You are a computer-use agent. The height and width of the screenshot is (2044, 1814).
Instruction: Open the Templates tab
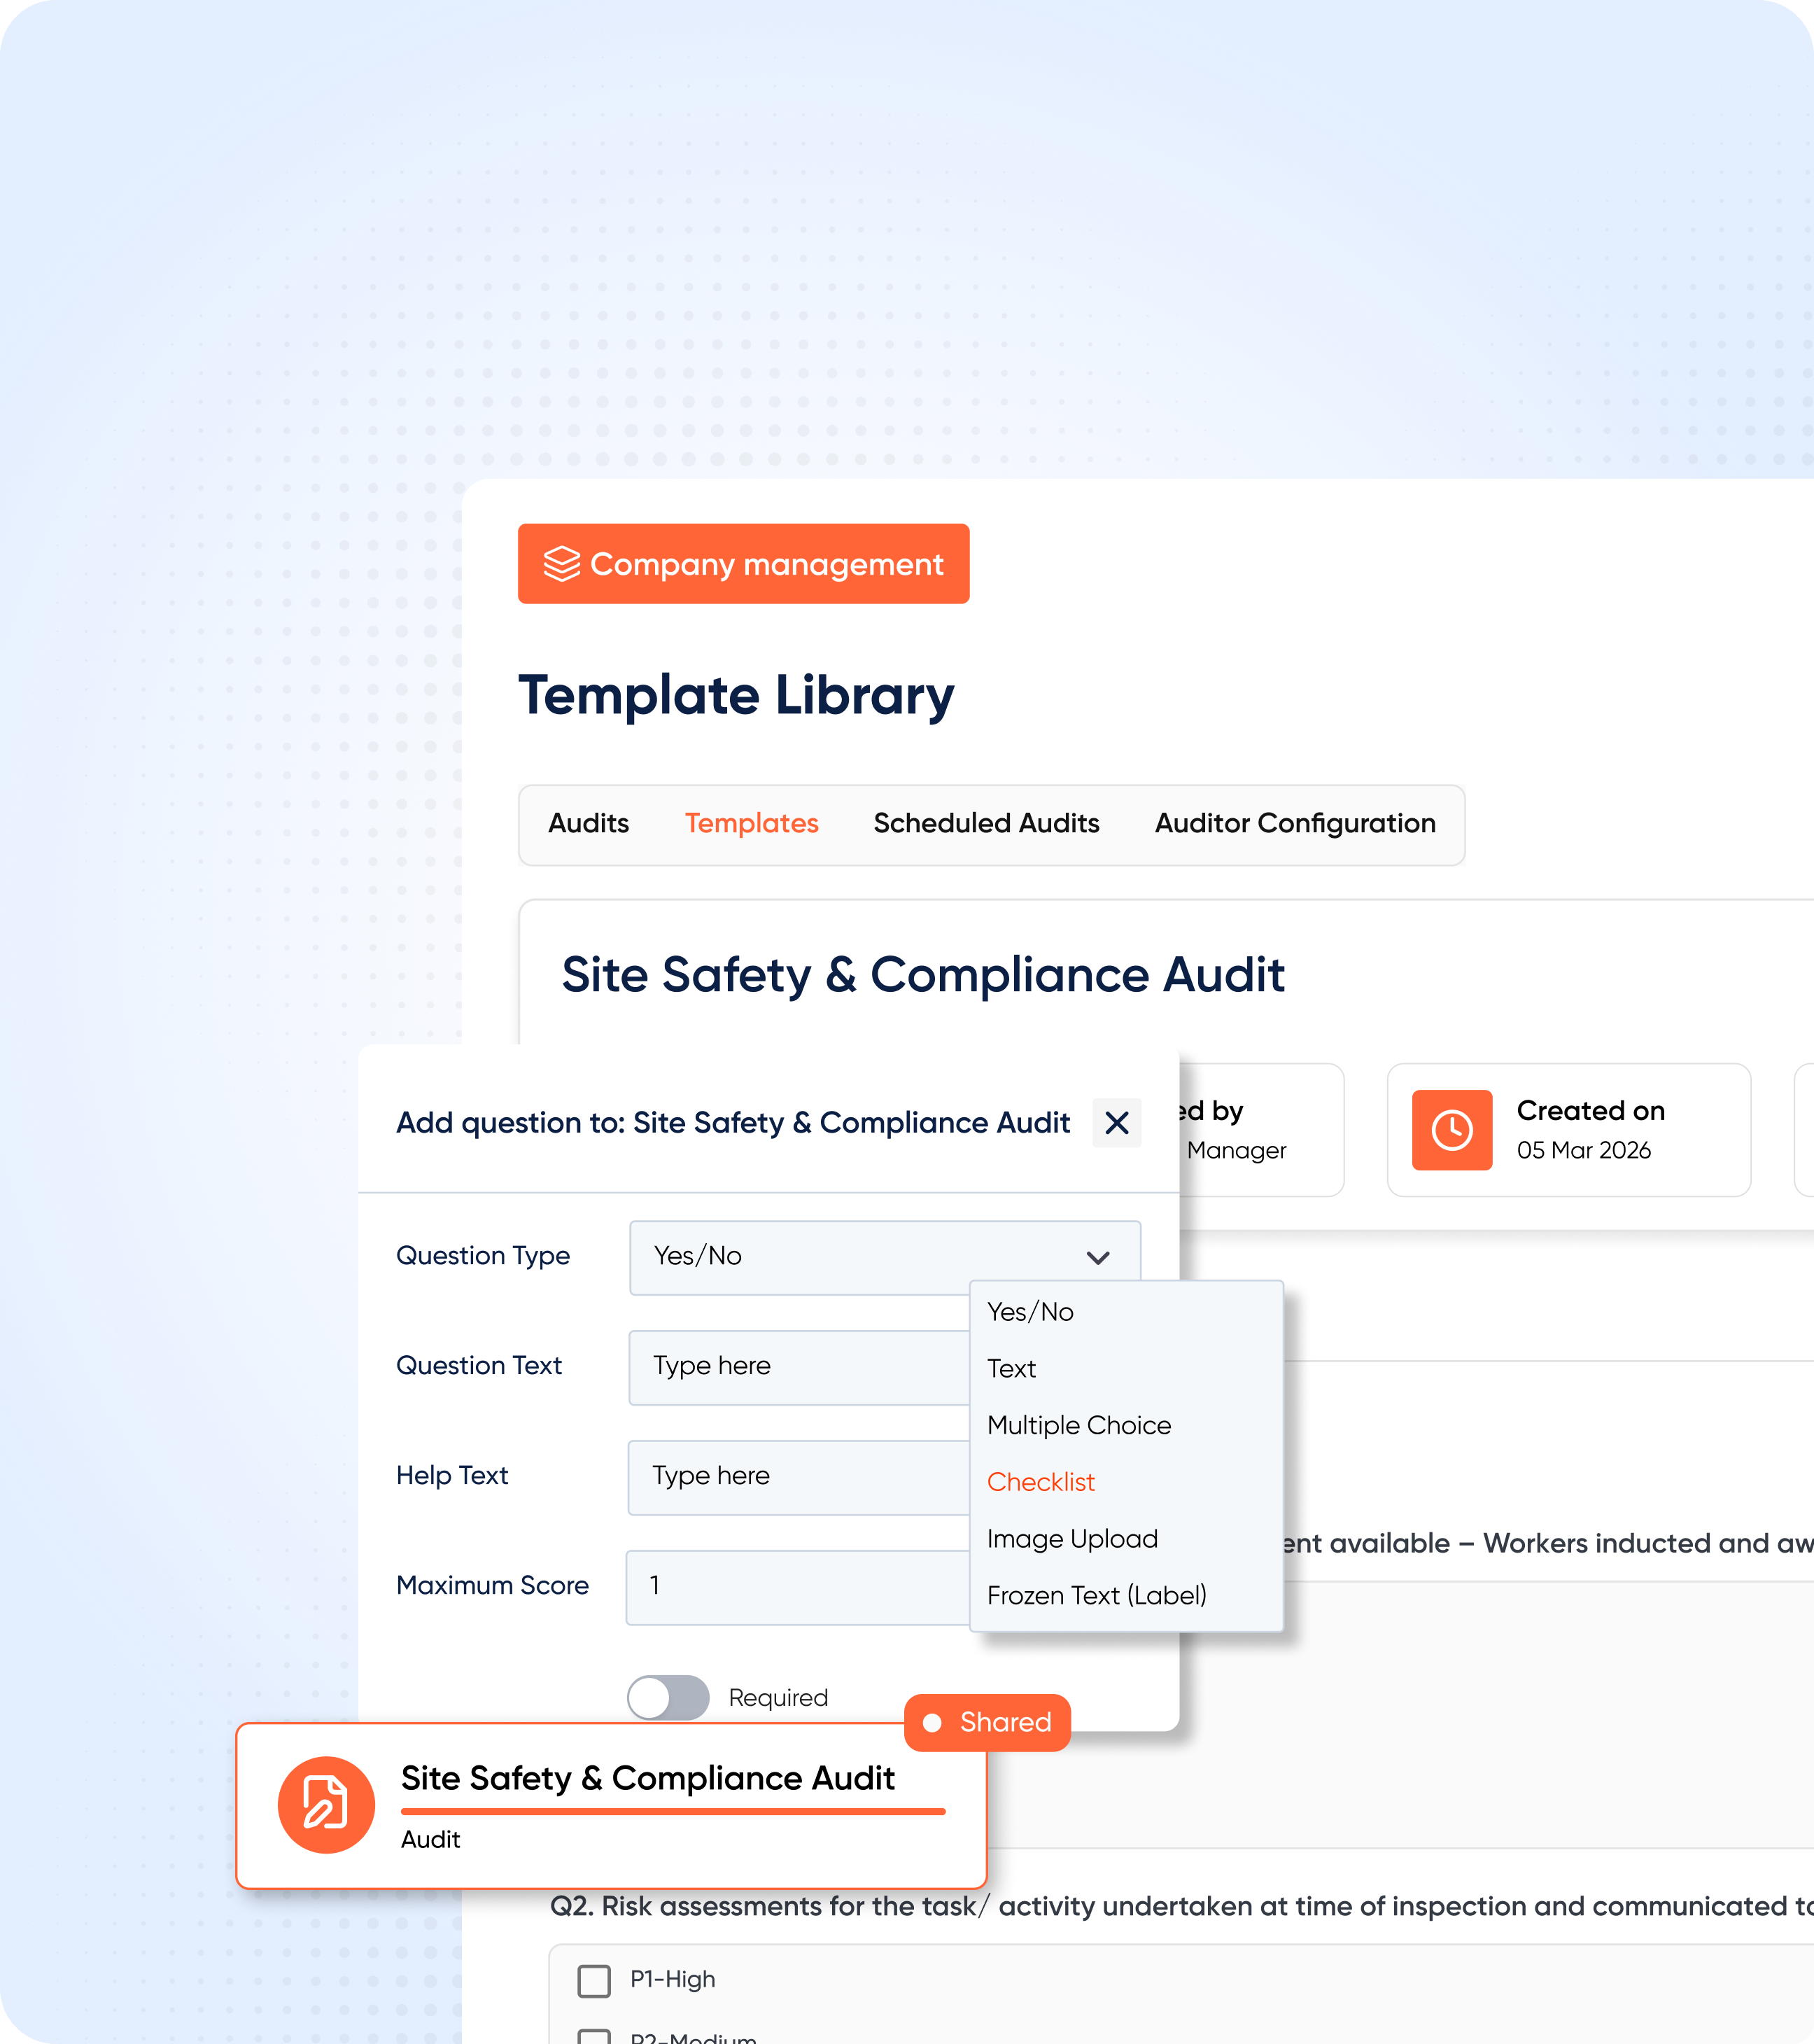pos(751,823)
